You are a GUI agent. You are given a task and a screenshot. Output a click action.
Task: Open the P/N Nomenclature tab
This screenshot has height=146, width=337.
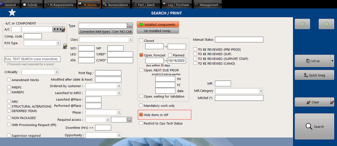tap(116, 4)
